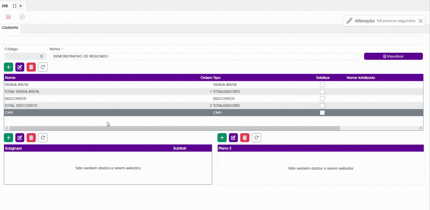
Task: Select the TOTAL VENDA BRUTA row name
Action: coord(22,92)
